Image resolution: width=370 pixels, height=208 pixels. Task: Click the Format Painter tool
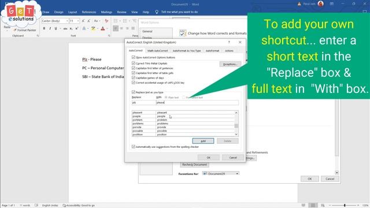24,30
